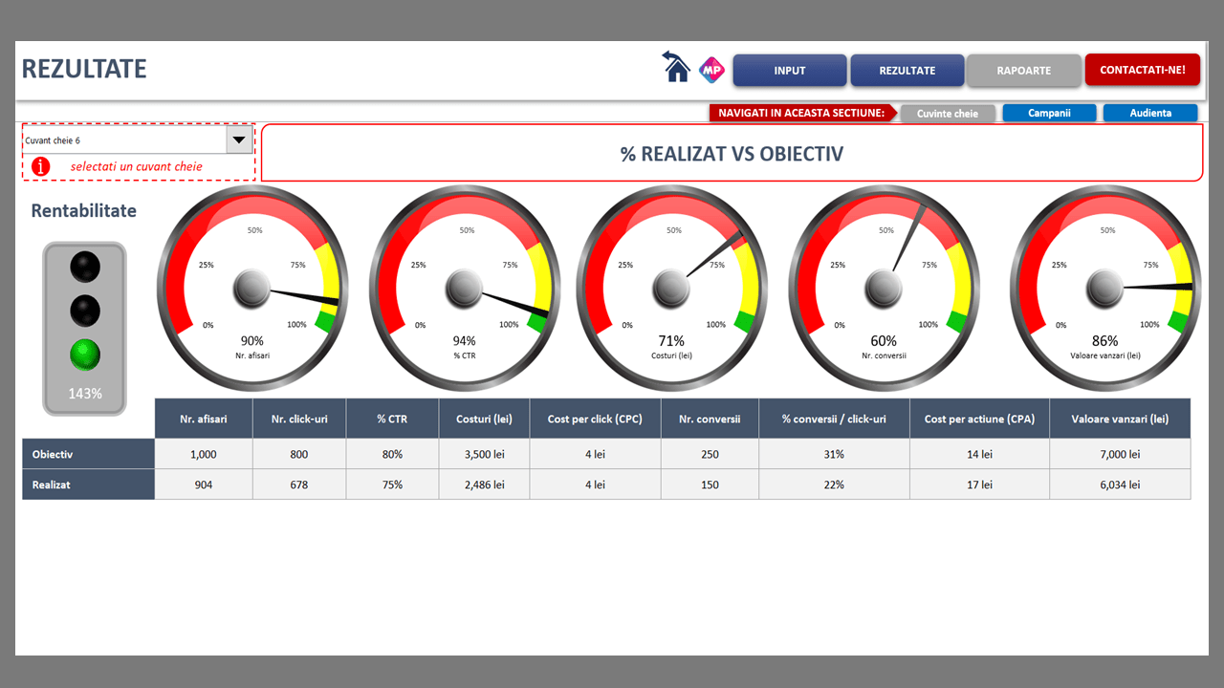Go to the RAPOARTE section
This screenshot has width=1224, height=688.
[1024, 71]
